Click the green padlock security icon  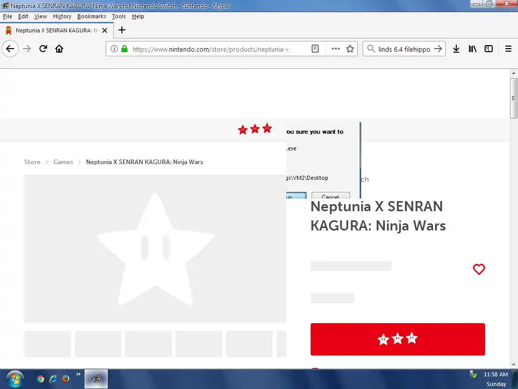pos(124,49)
